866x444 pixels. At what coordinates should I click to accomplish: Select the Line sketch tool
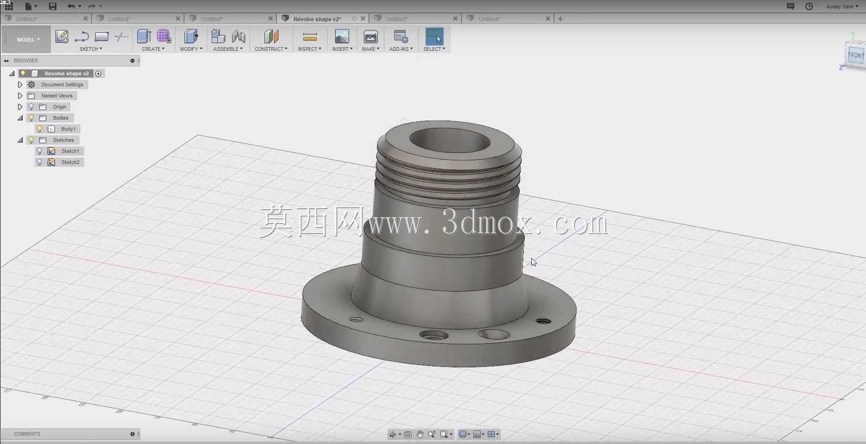pos(82,36)
